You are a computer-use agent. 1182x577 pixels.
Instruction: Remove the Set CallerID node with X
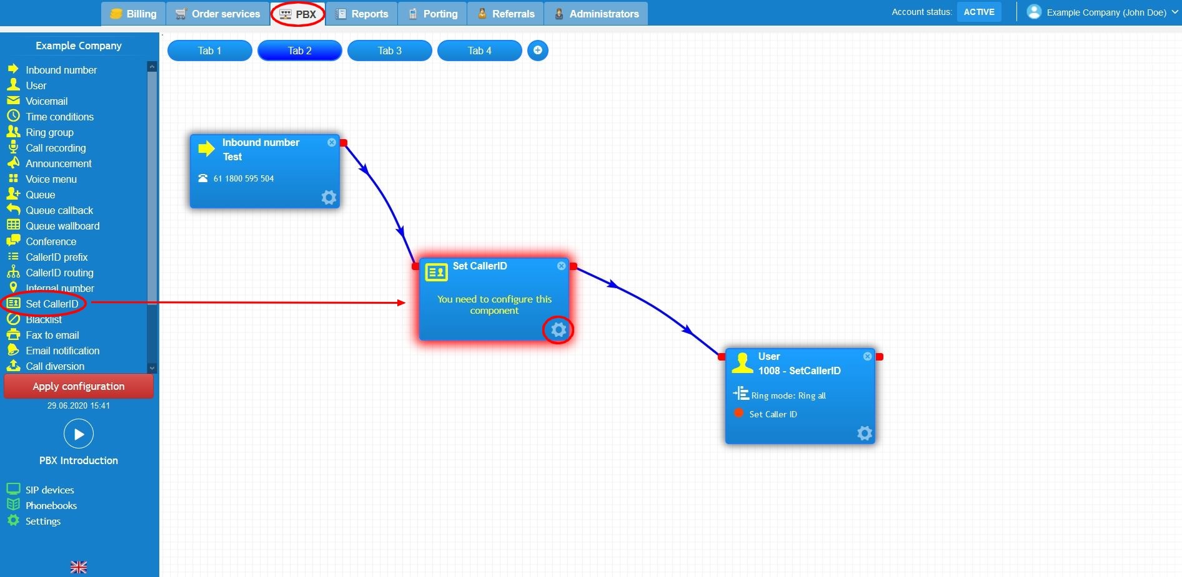tap(562, 266)
